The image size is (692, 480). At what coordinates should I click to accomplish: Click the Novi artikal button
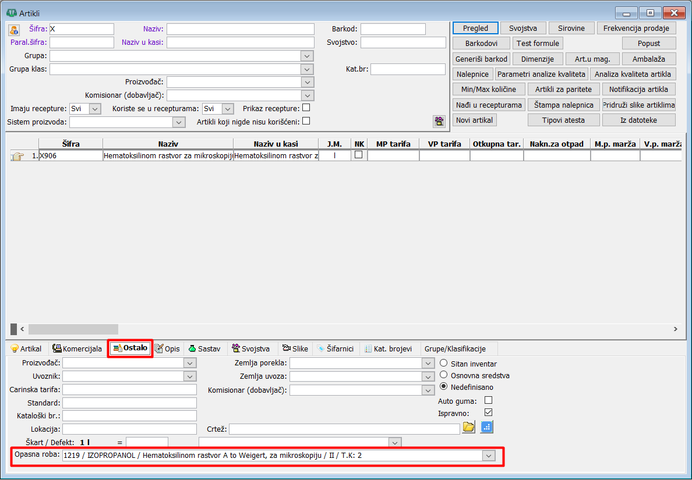click(474, 120)
